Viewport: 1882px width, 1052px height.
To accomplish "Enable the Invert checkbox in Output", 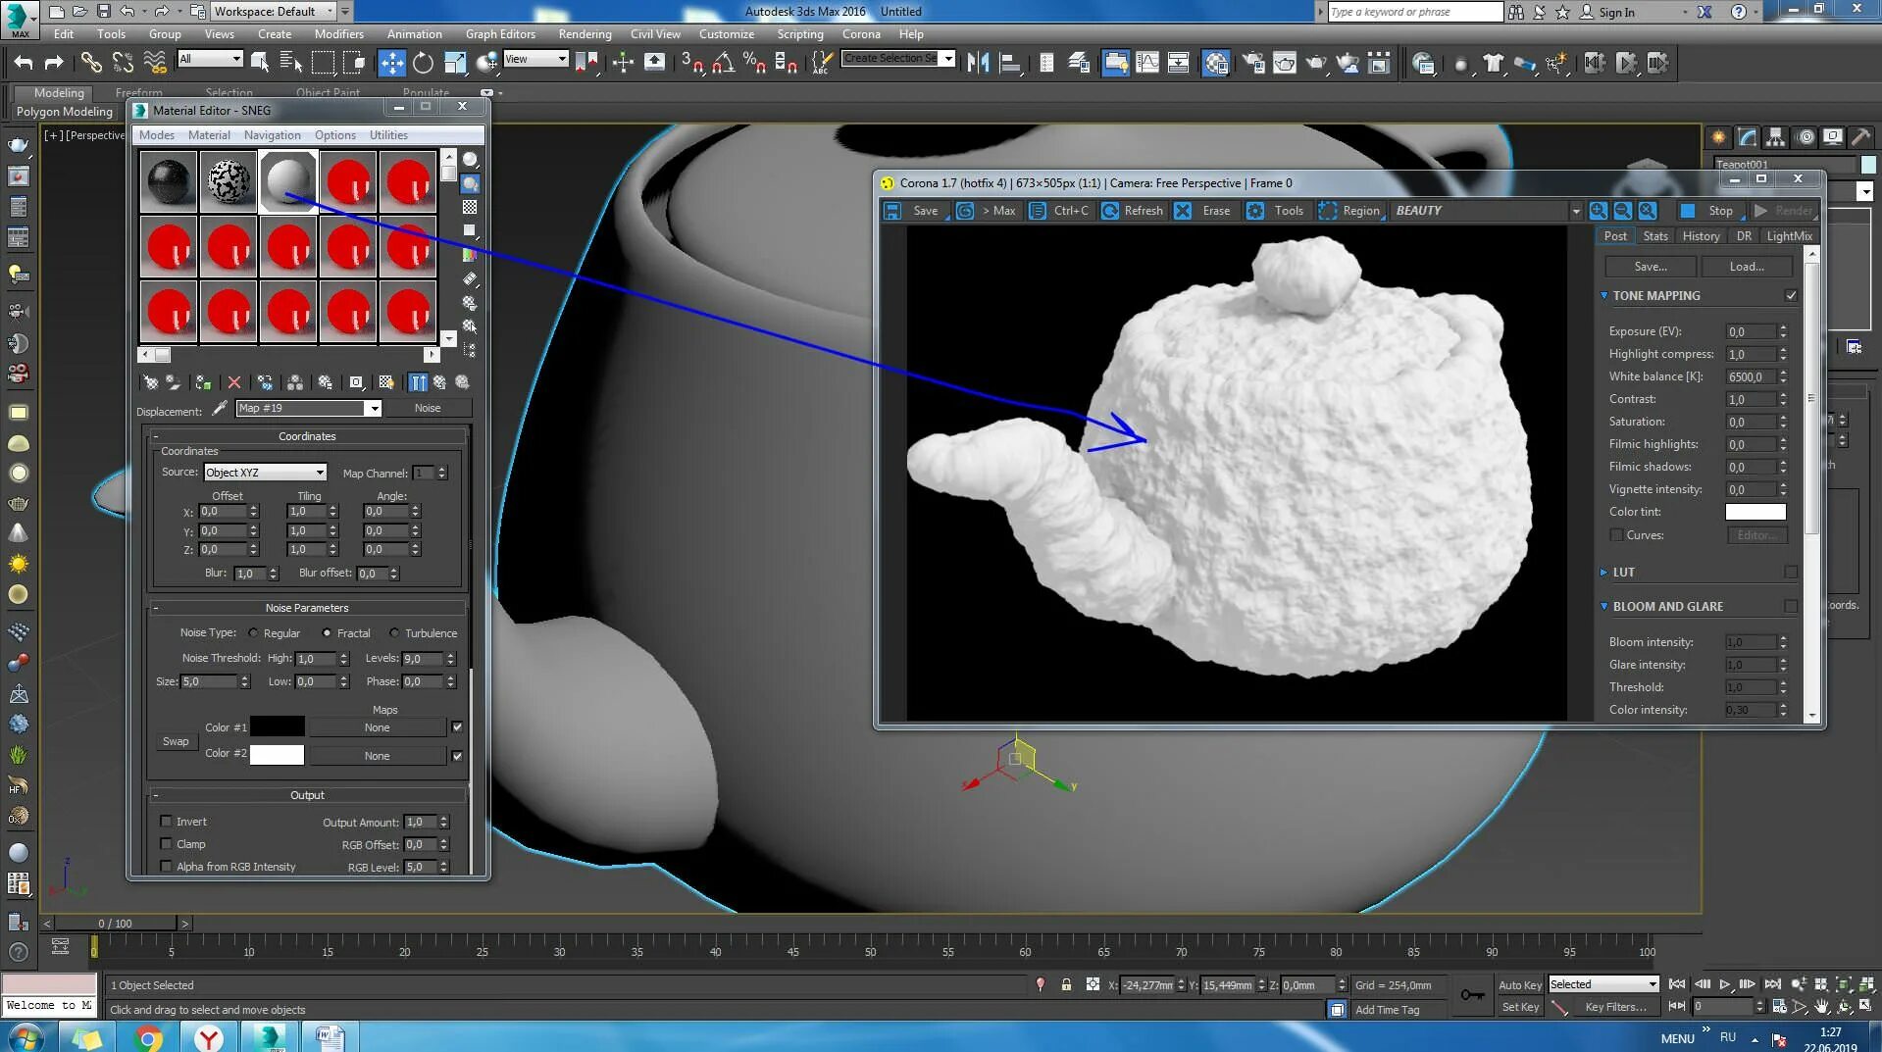I will [x=166, y=822].
